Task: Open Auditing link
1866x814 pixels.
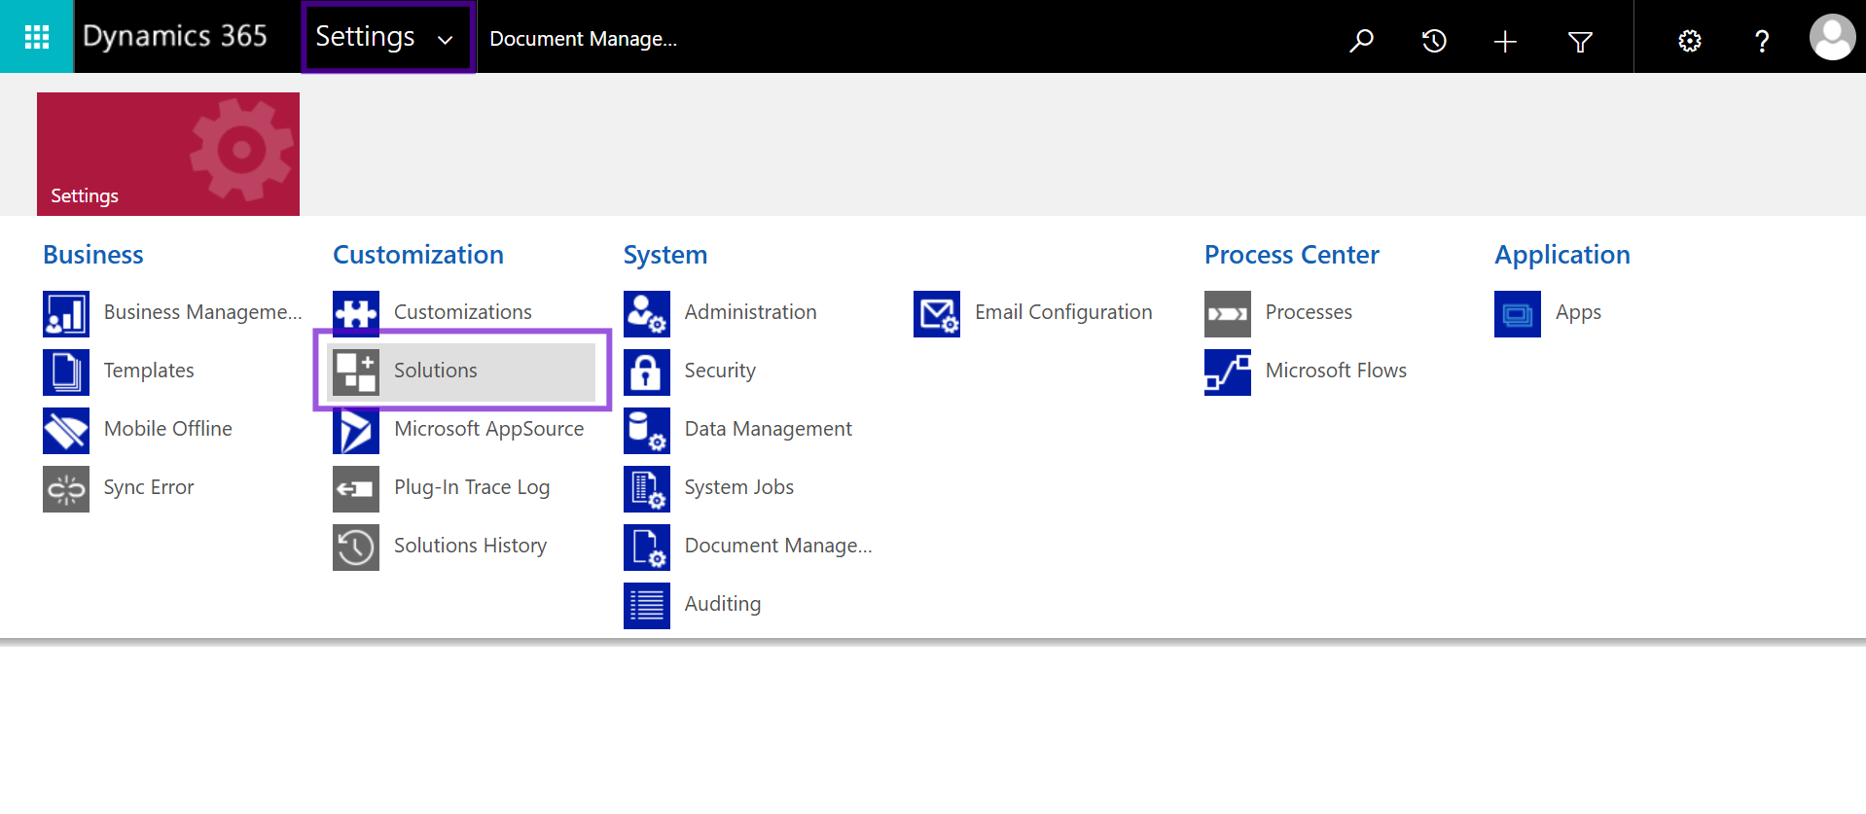Action: point(723,604)
